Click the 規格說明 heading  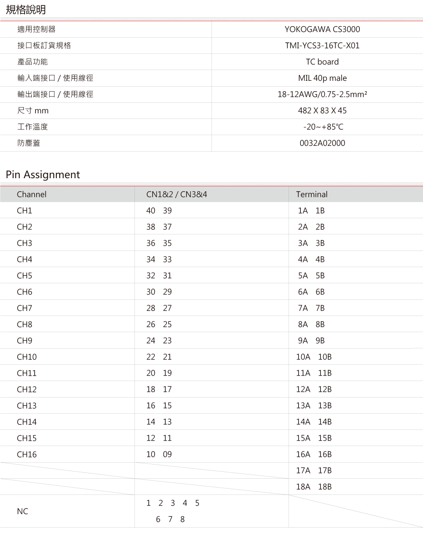point(26,10)
